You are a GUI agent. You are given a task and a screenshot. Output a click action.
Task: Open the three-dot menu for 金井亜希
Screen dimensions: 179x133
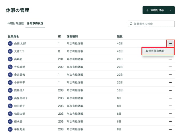pos(170,75)
